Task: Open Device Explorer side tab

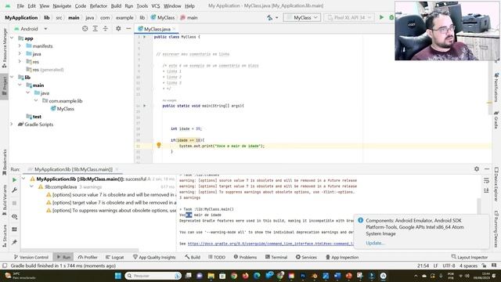Action: click(x=496, y=185)
